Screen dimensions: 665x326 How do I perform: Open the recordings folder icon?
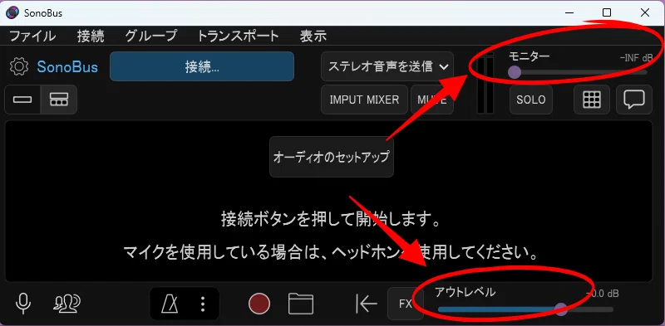(301, 304)
